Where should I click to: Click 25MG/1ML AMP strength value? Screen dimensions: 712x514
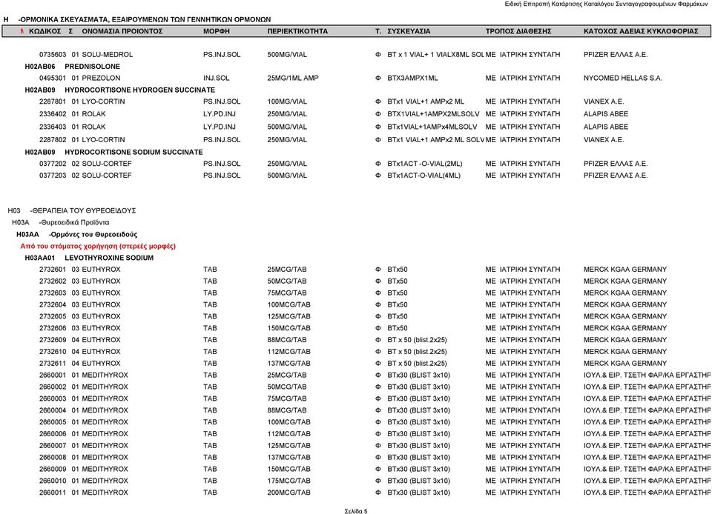tap(293, 78)
